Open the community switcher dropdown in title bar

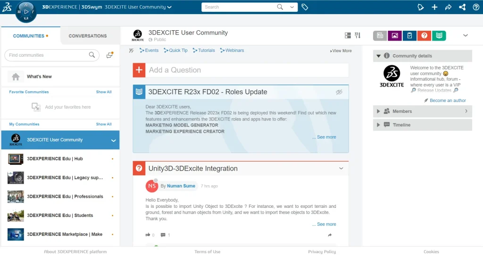click(169, 7)
